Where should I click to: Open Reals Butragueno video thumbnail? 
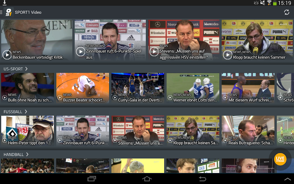(248, 131)
